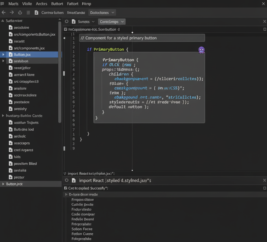The image size is (267, 242).
Task: Toggle the breakpoint circle beside "Sumpts"
Action: pyautogui.click(x=67, y=22)
